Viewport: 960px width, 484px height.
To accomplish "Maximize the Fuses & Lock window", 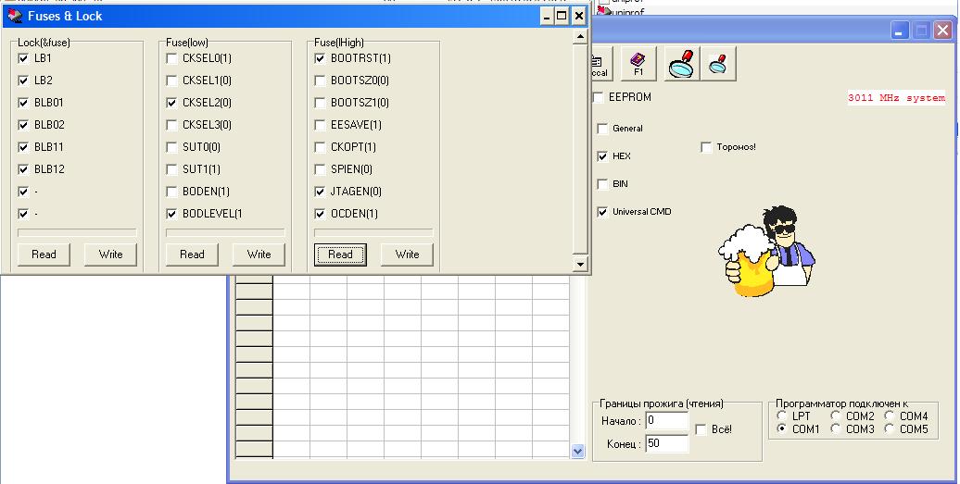I will tap(562, 16).
